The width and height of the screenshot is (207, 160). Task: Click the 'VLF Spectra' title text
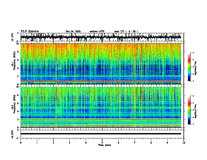coord(30,31)
